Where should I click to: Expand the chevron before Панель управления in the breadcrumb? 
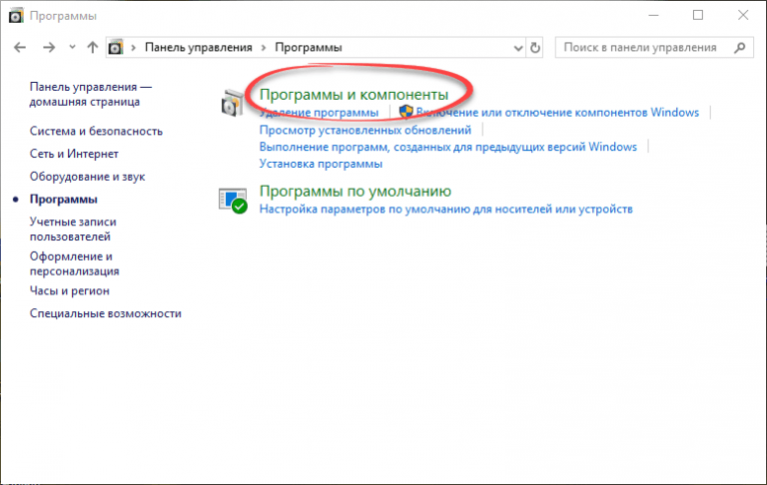(133, 48)
